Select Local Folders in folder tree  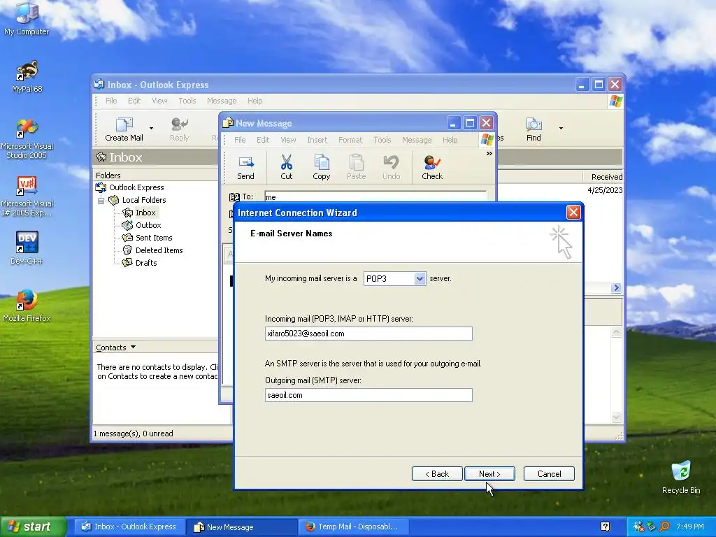click(144, 200)
